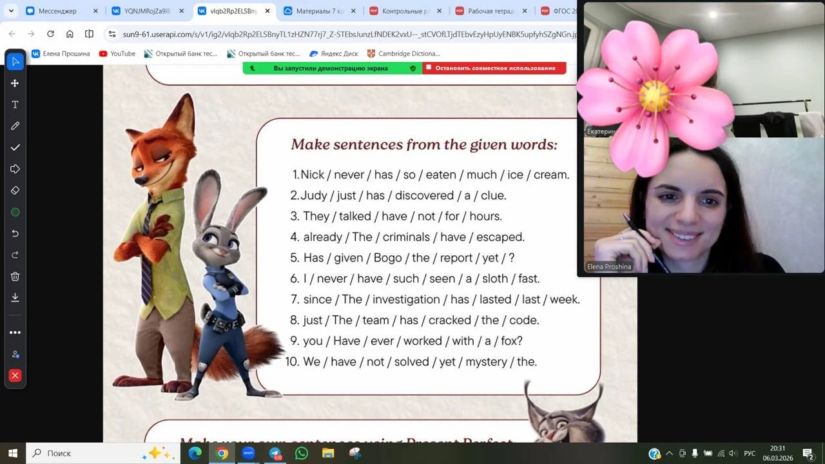Open the Windows Start menu

coord(13,453)
